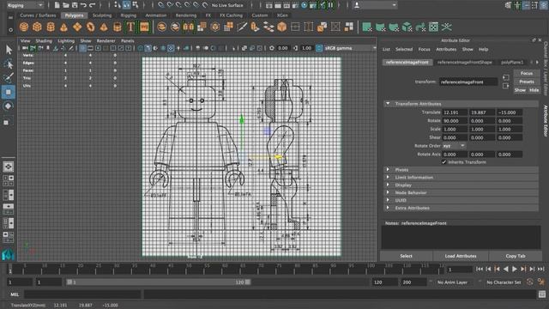The height and width of the screenshot is (309, 549).
Task: Click the Mirror geometry shelf icon
Action: (x=189, y=27)
